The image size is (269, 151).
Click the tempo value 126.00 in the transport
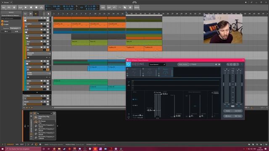[x=56, y=6]
